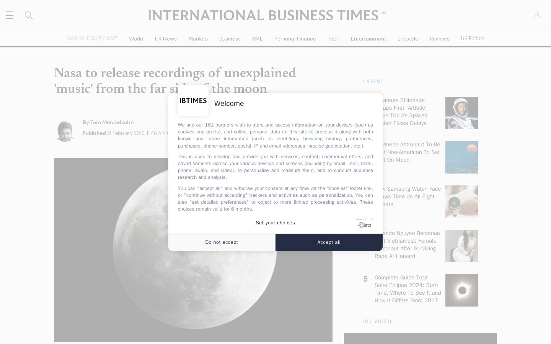Click the MAR 02, 11:04 PM GMT timestamp
The image size is (551, 344).
[92, 38]
